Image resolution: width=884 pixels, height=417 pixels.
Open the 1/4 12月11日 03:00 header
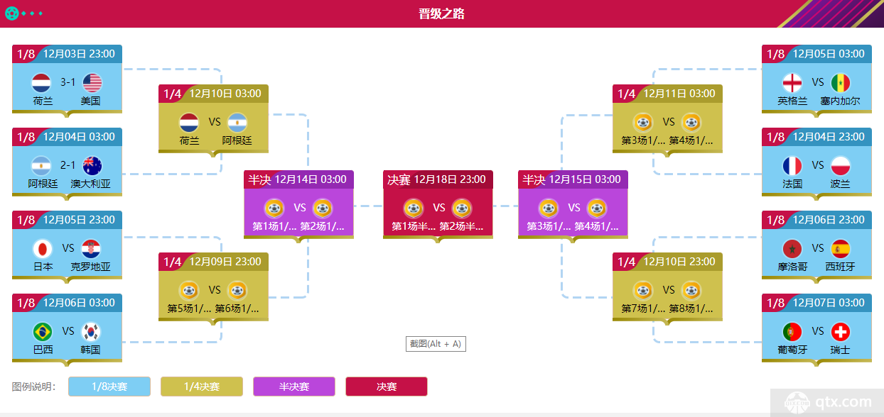click(x=667, y=94)
